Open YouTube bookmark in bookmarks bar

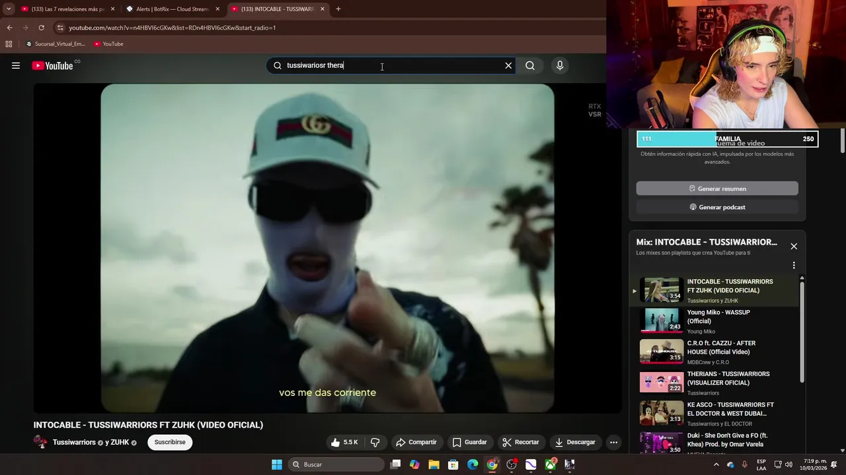(108, 44)
